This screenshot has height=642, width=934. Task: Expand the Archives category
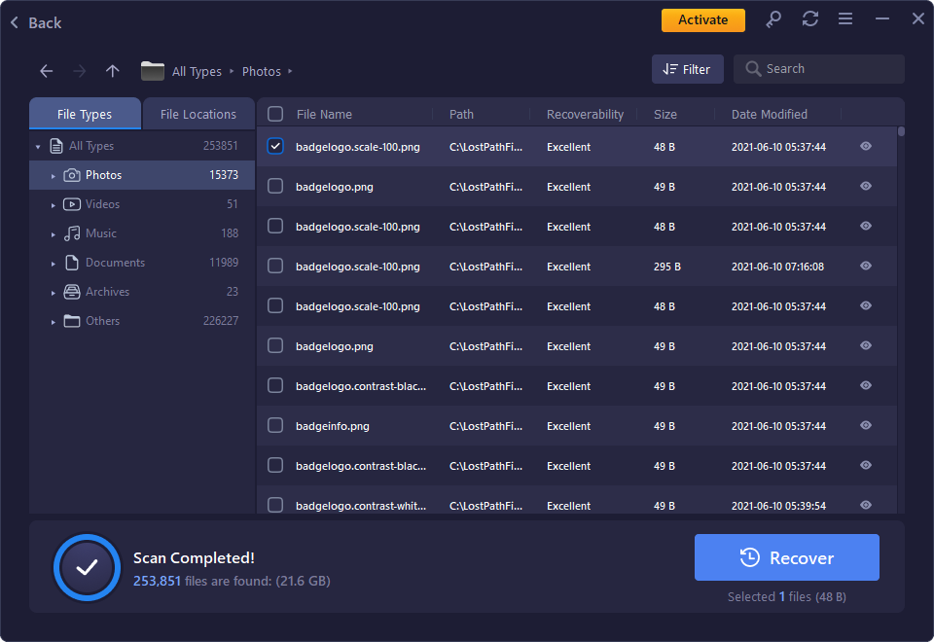pos(54,291)
